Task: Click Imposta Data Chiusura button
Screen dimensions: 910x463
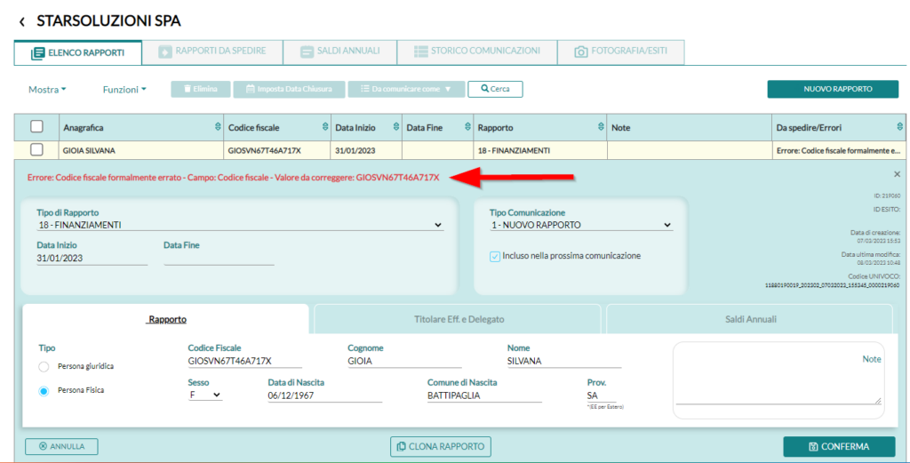Action: [x=289, y=90]
